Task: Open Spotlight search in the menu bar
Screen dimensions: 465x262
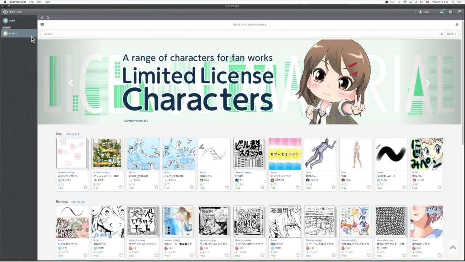Action: pos(453,2)
